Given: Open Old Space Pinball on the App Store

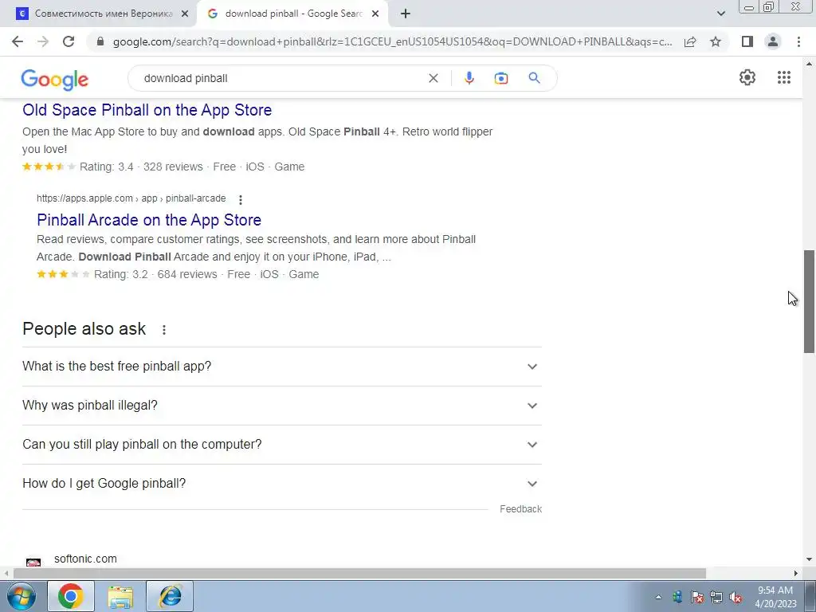Looking at the screenshot, I should pyautogui.click(x=147, y=110).
